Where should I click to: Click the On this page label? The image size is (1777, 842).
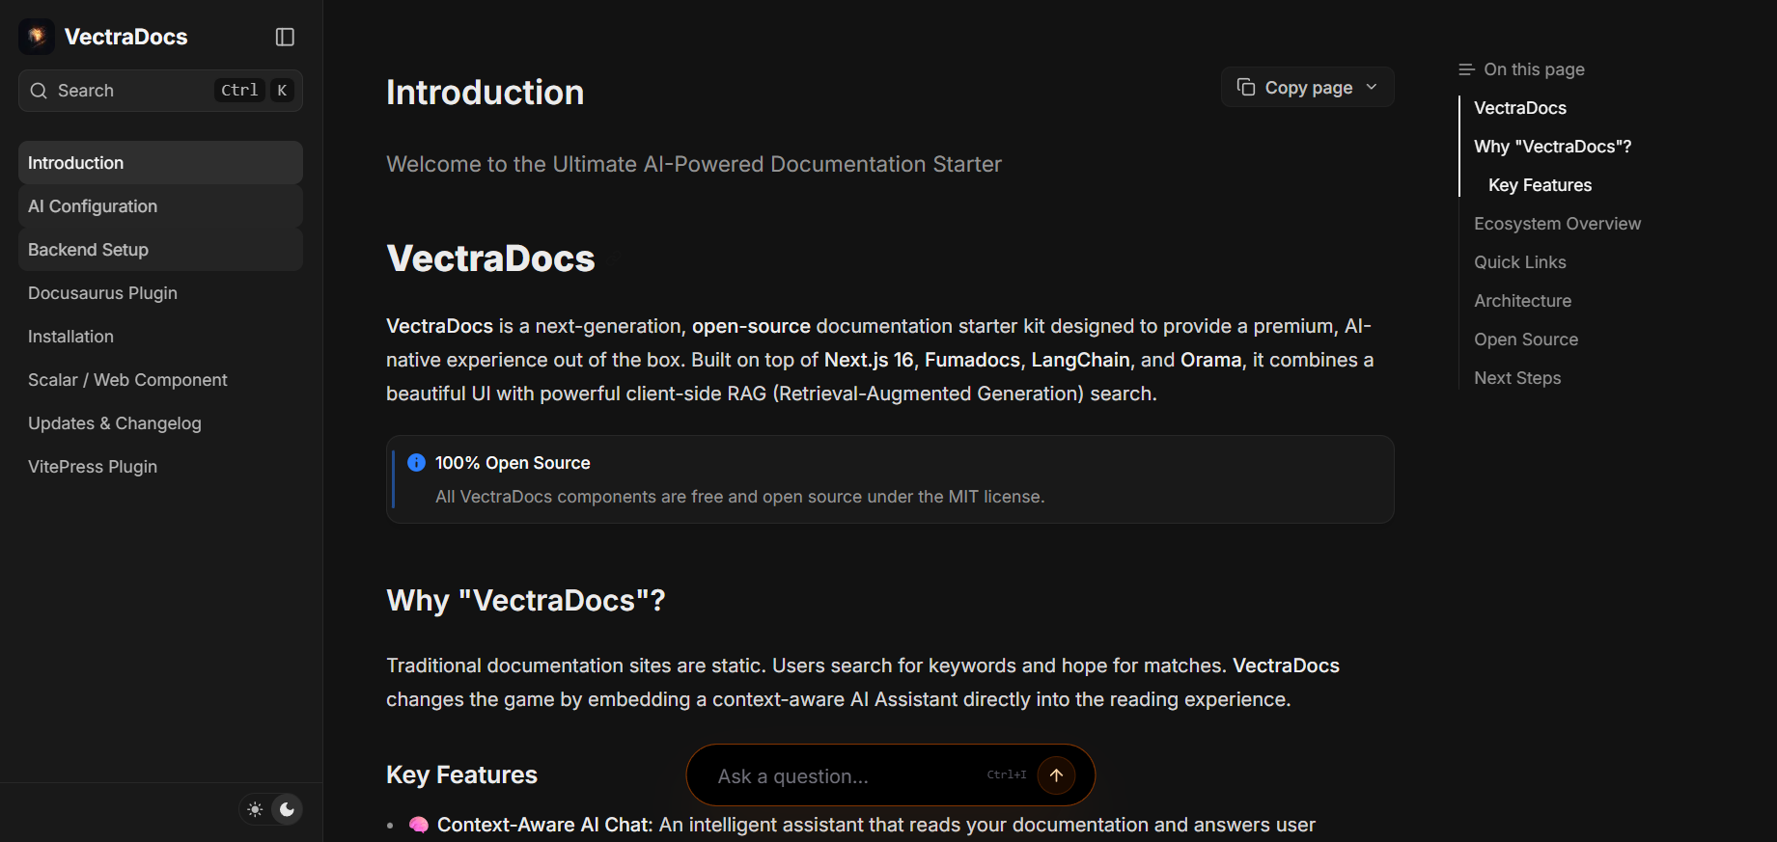tap(1534, 69)
